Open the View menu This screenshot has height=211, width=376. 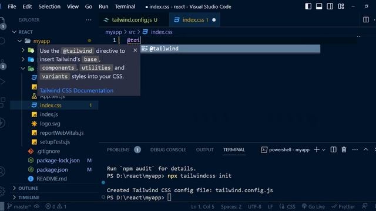click(x=73, y=6)
